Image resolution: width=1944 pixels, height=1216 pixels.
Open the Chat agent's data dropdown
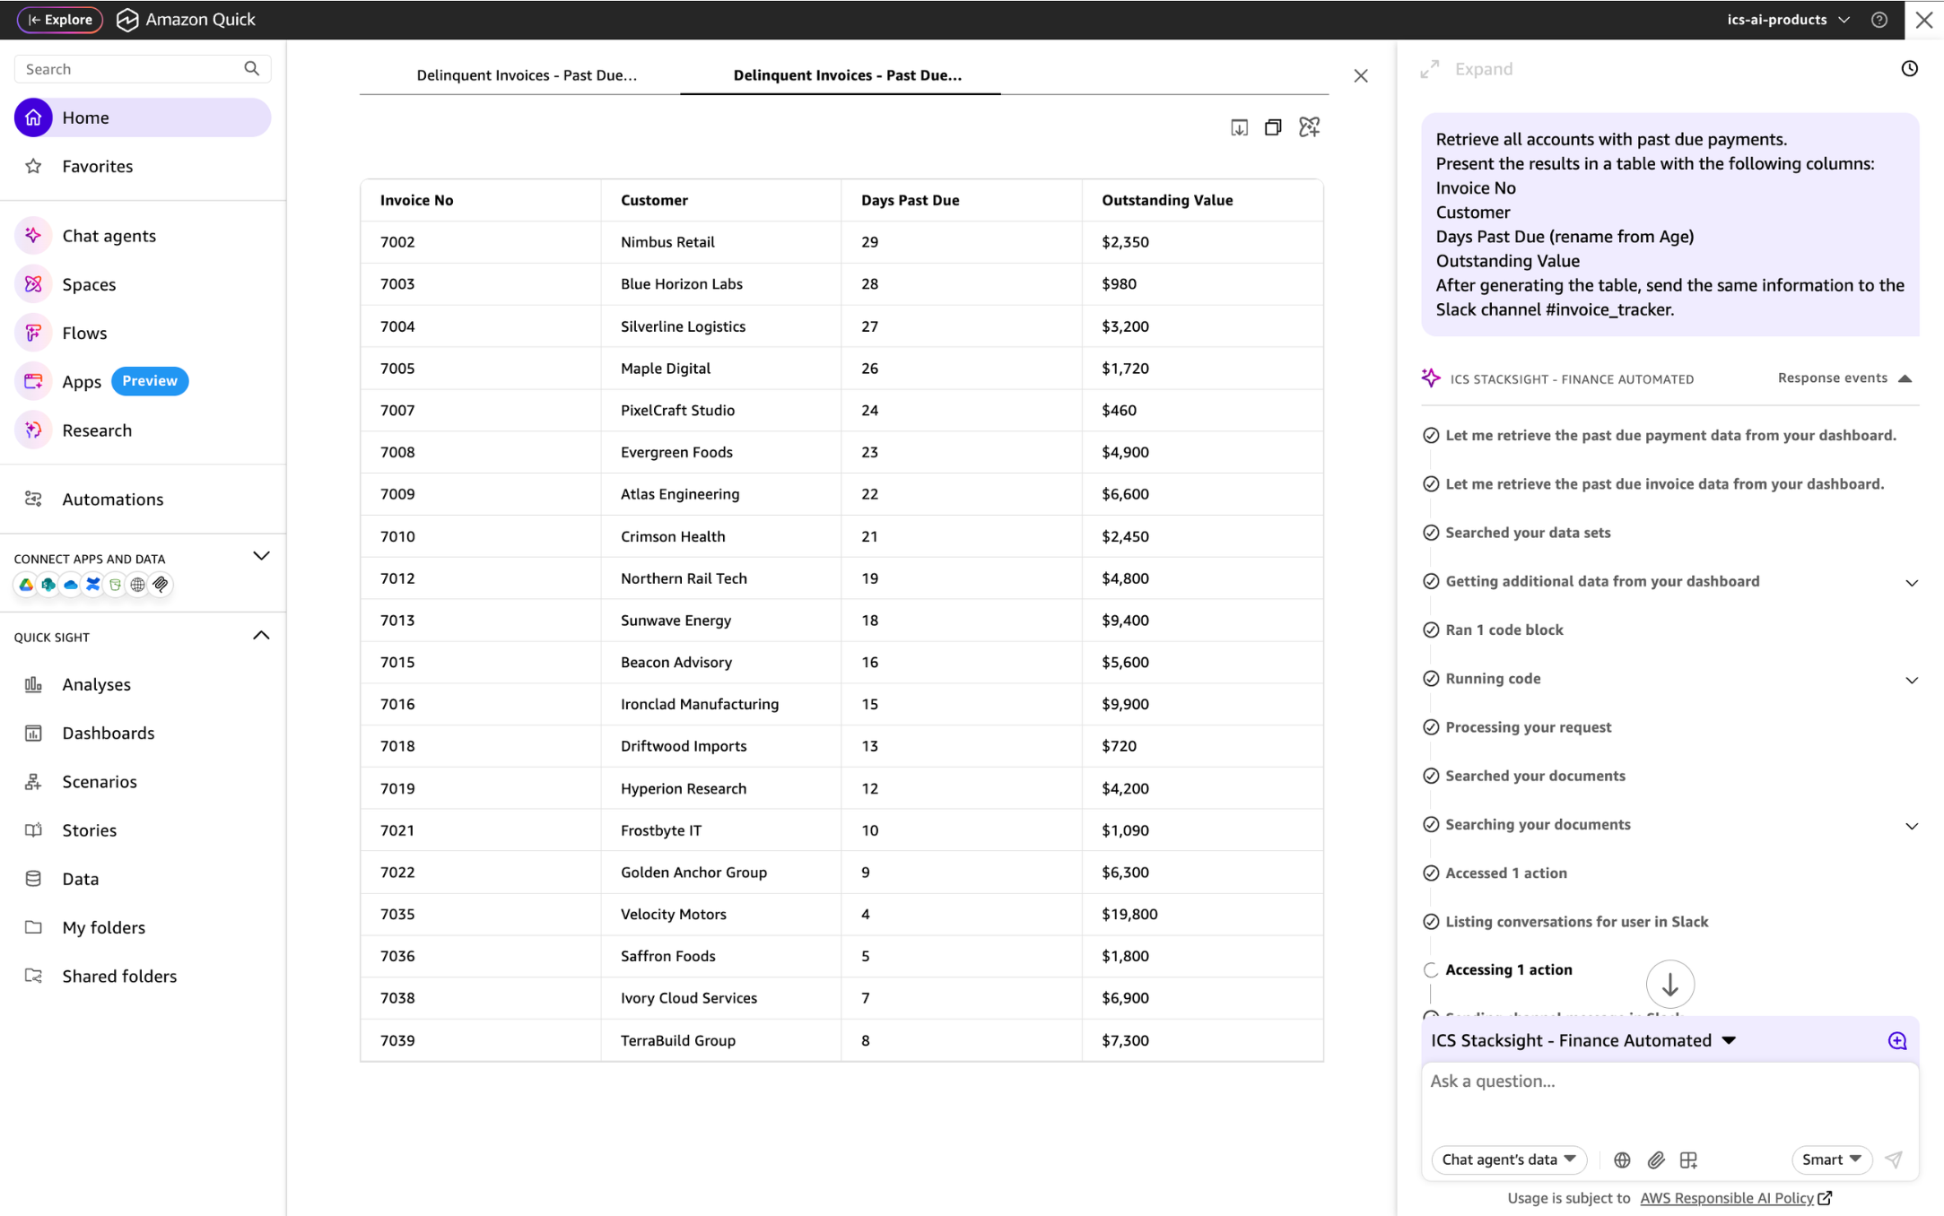(1508, 1160)
